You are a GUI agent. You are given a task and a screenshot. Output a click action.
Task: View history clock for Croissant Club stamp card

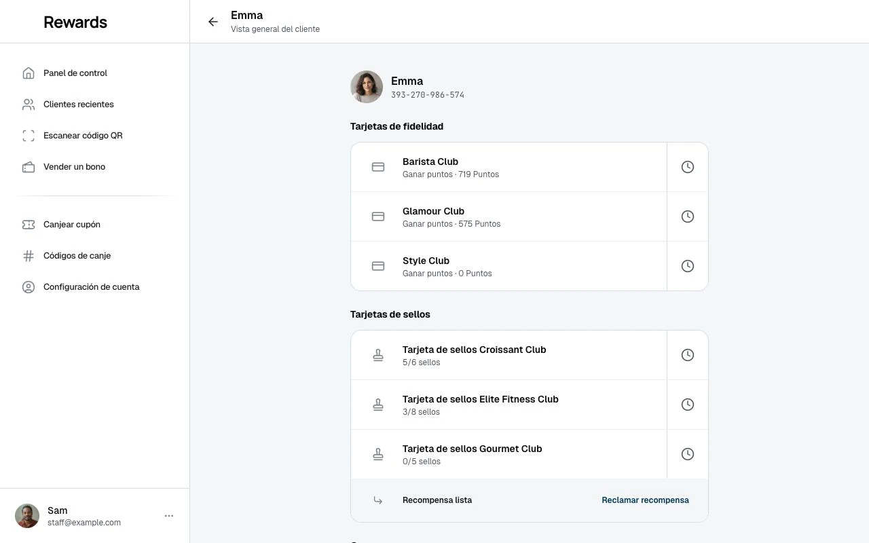688,355
